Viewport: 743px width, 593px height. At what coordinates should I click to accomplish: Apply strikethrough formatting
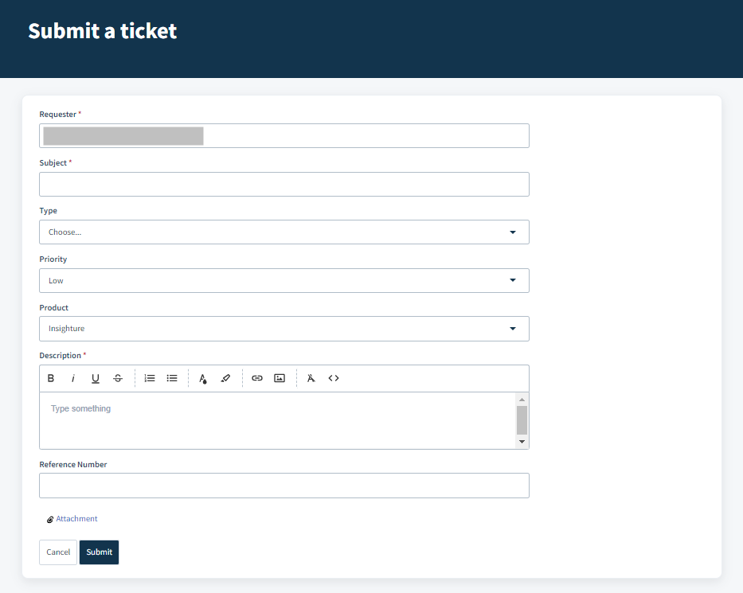[x=118, y=378]
